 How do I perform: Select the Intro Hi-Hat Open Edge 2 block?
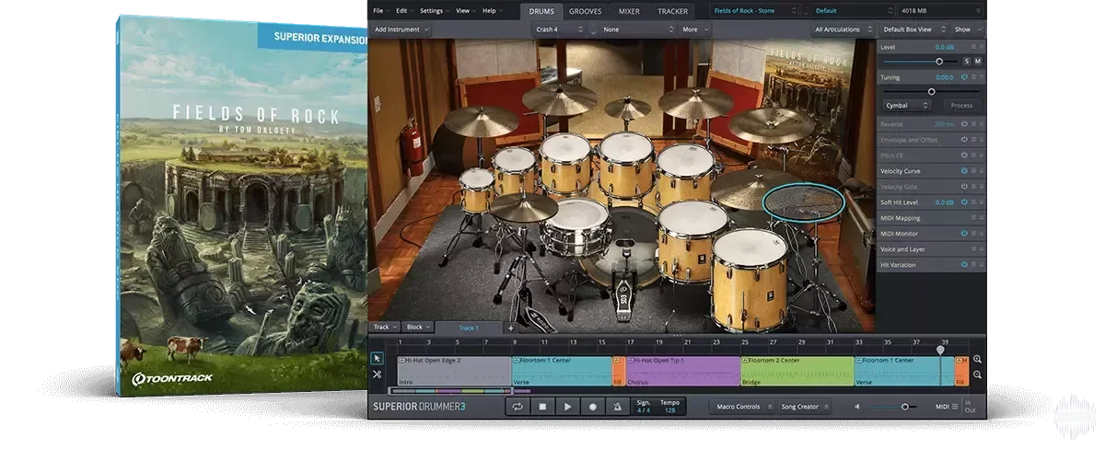pyautogui.click(x=454, y=371)
